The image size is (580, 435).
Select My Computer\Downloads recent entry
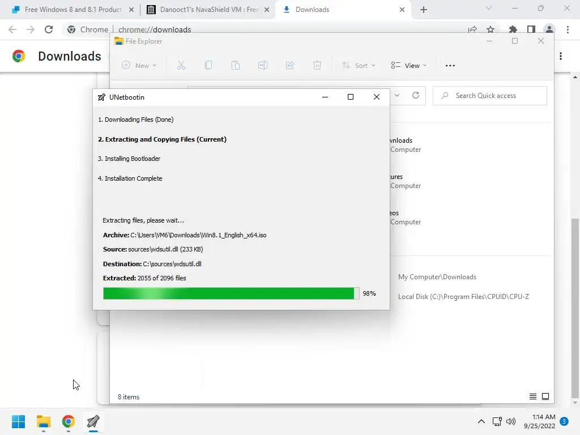[x=437, y=277]
